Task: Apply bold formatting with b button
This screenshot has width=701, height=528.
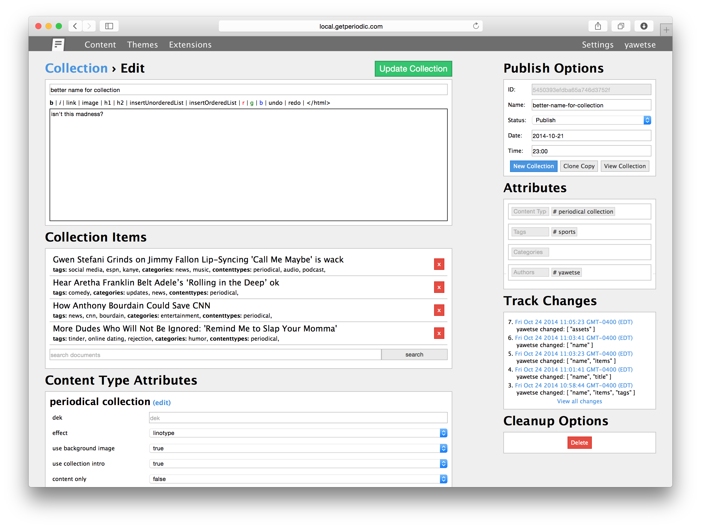Action: (51, 103)
